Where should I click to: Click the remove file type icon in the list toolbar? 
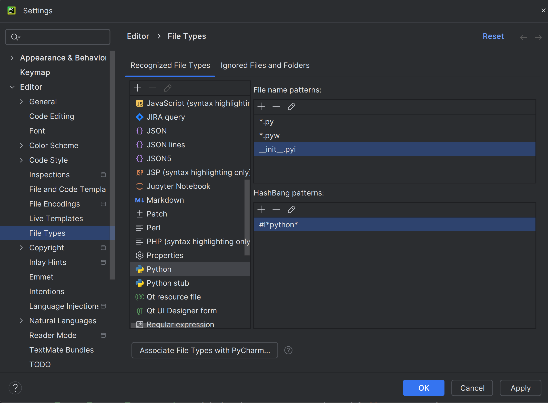point(153,88)
